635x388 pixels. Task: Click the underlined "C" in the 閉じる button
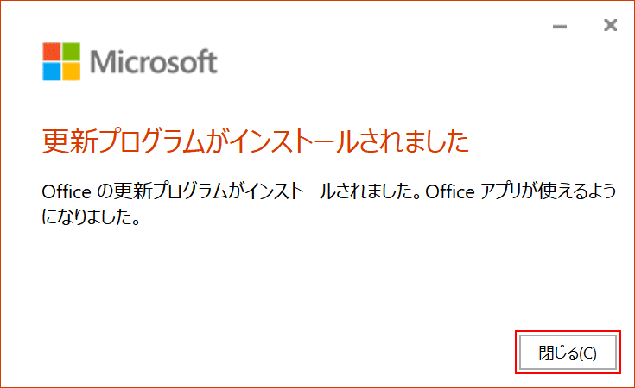[x=587, y=353]
